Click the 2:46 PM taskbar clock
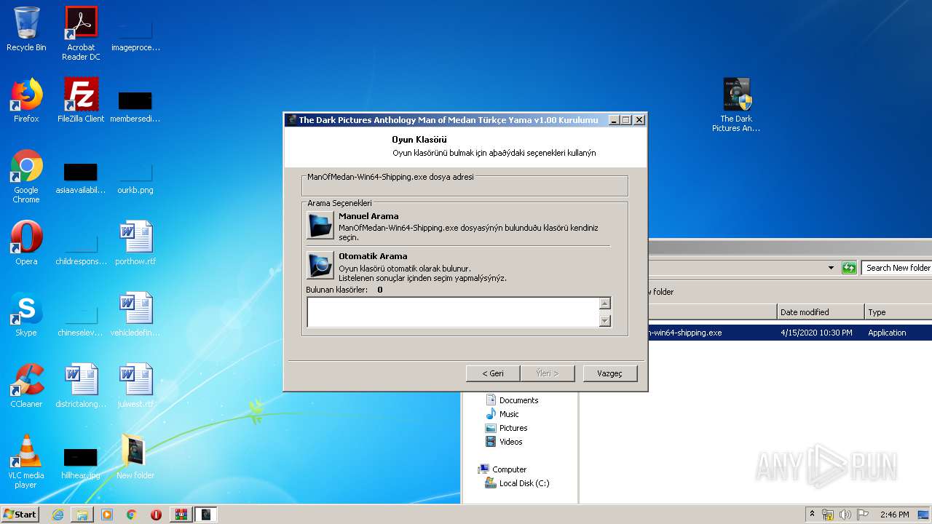 point(894,515)
